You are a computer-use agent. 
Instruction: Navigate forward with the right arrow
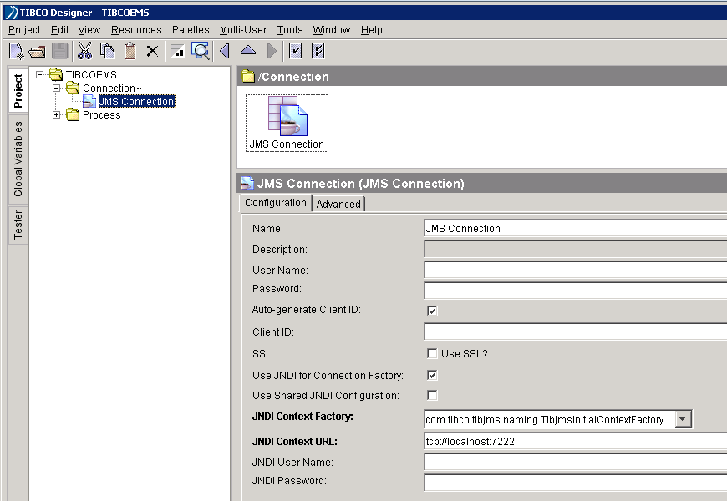coord(272,51)
